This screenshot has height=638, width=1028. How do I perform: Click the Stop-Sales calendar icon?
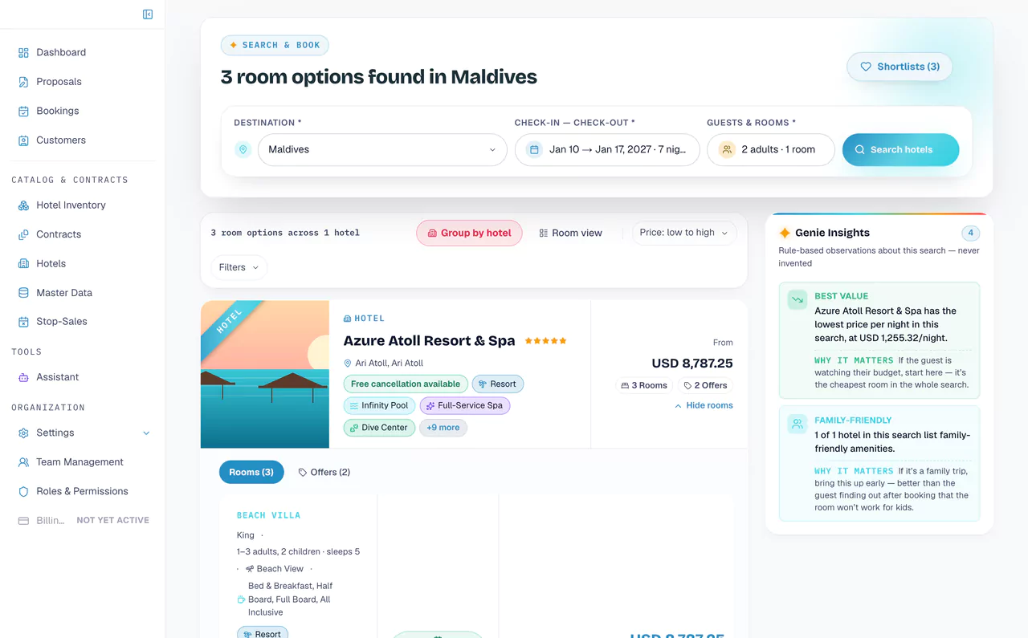pyautogui.click(x=23, y=322)
